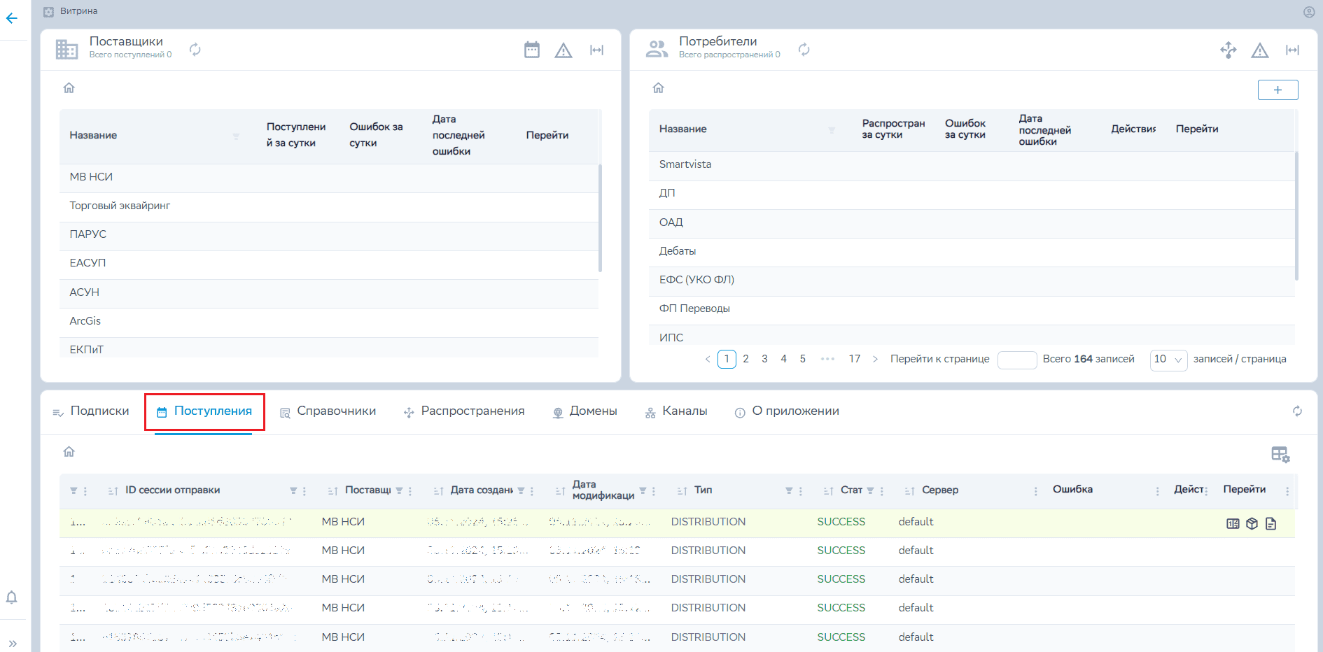Open the notifications bell icon
Image resolution: width=1323 pixels, height=652 pixels.
(12, 597)
